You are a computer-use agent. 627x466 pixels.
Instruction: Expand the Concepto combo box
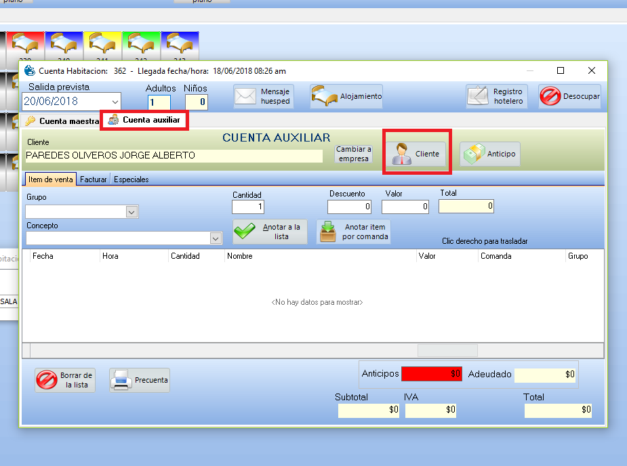(216, 238)
